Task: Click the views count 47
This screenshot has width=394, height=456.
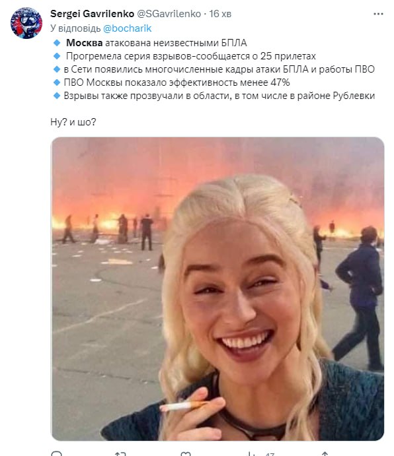Action: pyautogui.click(x=270, y=454)
